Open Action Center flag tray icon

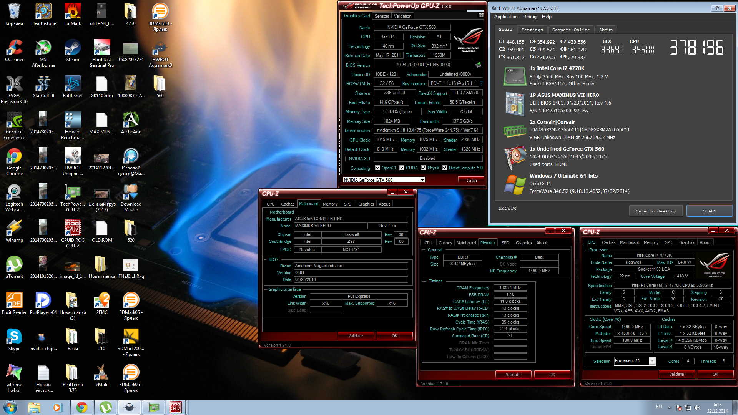(x=678, y=407)
